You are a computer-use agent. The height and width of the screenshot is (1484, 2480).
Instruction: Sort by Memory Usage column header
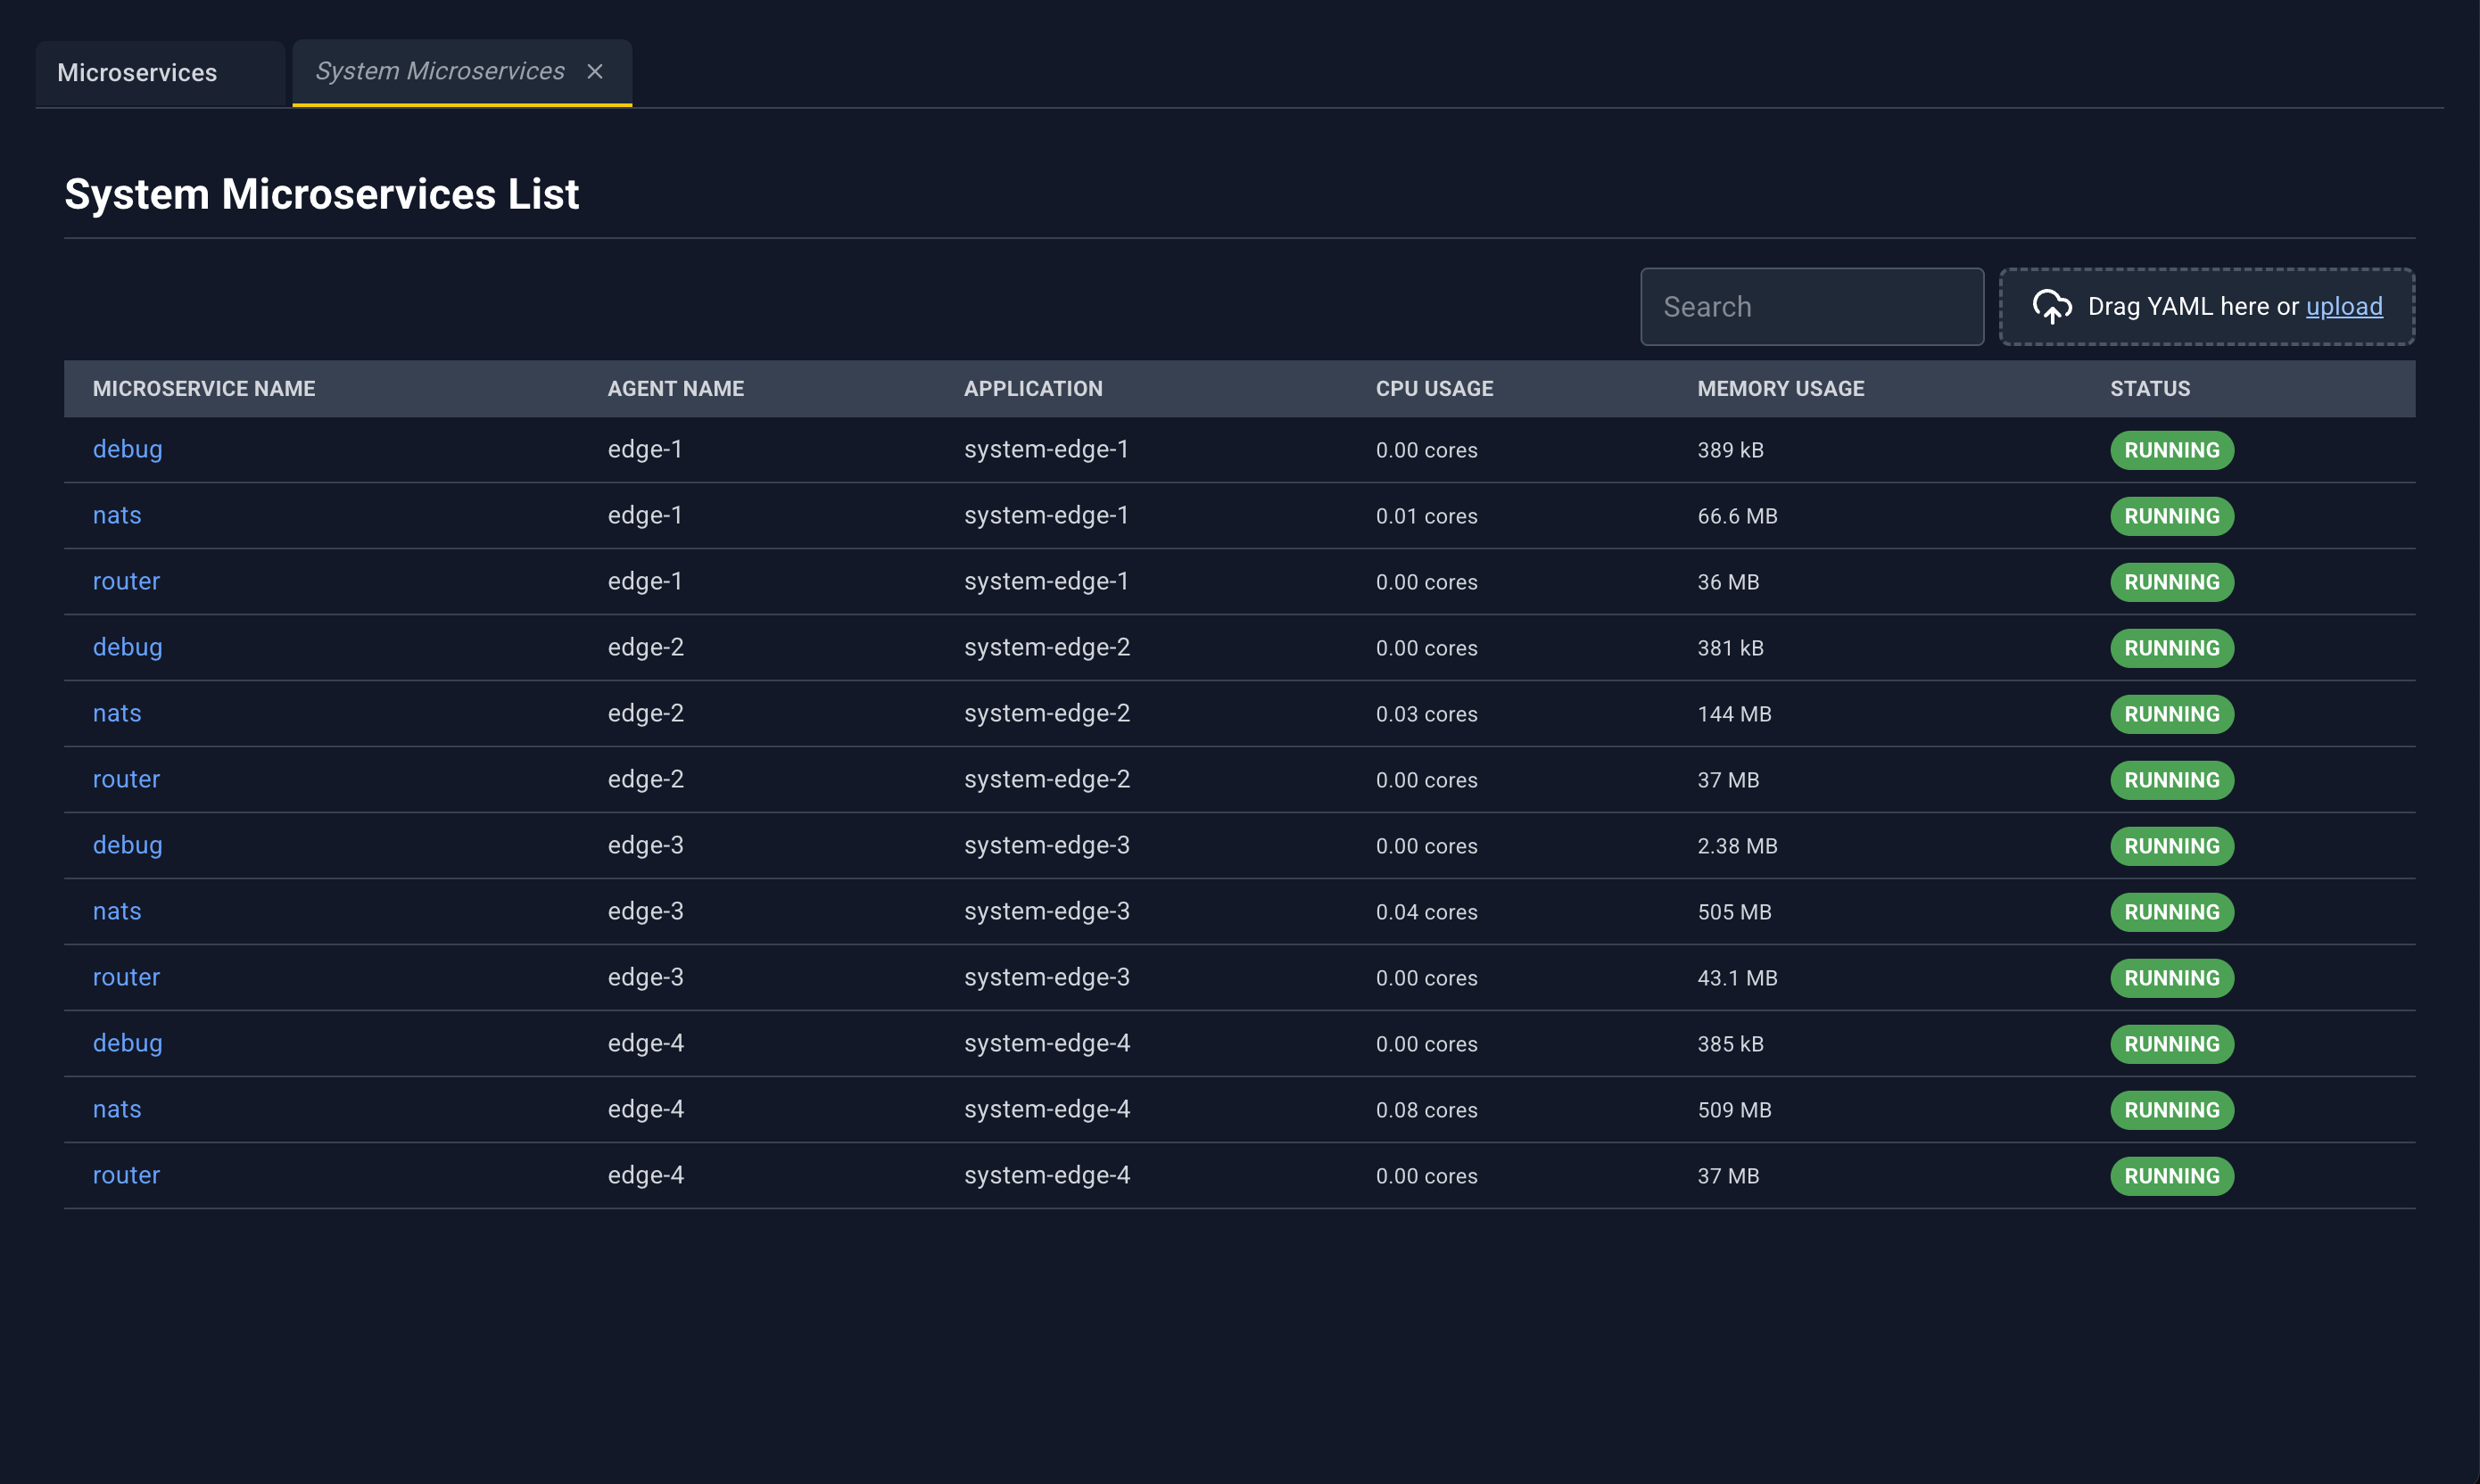[x=1780, y=389]
